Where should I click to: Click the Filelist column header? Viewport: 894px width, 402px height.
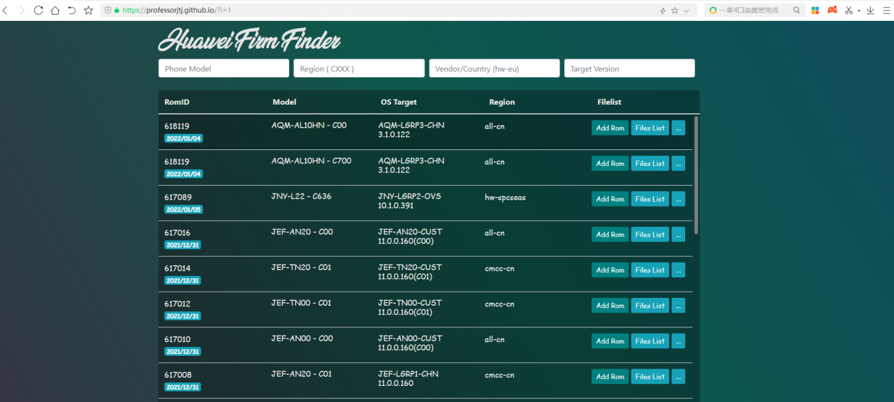coord(609,102)
